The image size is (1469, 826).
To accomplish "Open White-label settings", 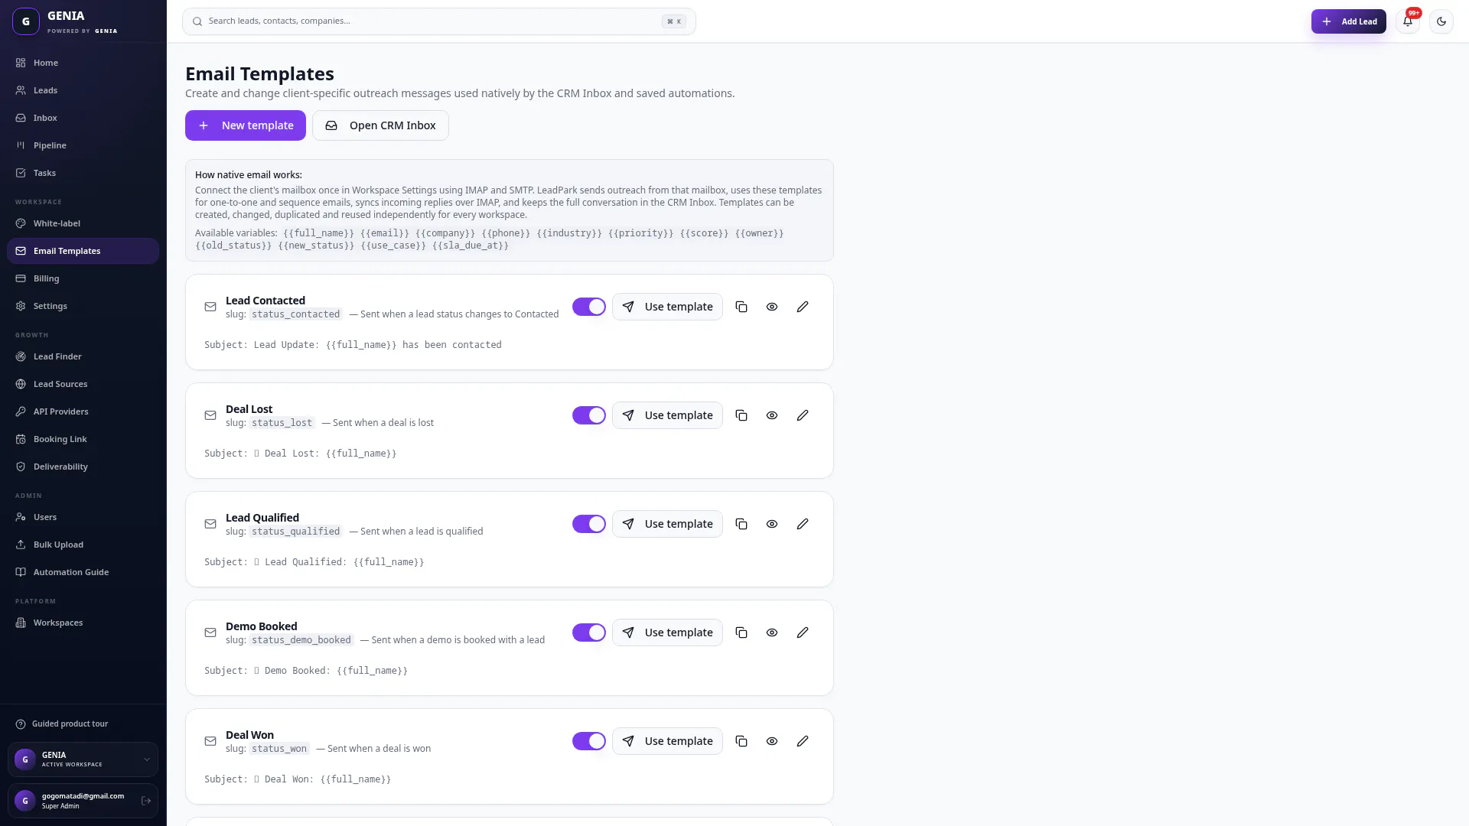I will click(83, 223).
